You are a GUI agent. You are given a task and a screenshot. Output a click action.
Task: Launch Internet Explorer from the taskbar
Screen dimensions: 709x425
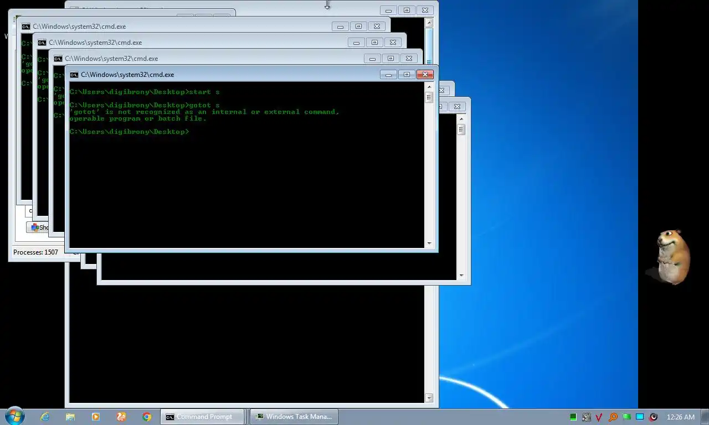(45, 417)
